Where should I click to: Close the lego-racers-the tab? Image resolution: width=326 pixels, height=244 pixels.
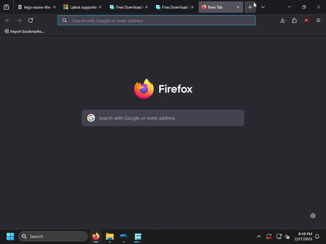pos(54,7)
